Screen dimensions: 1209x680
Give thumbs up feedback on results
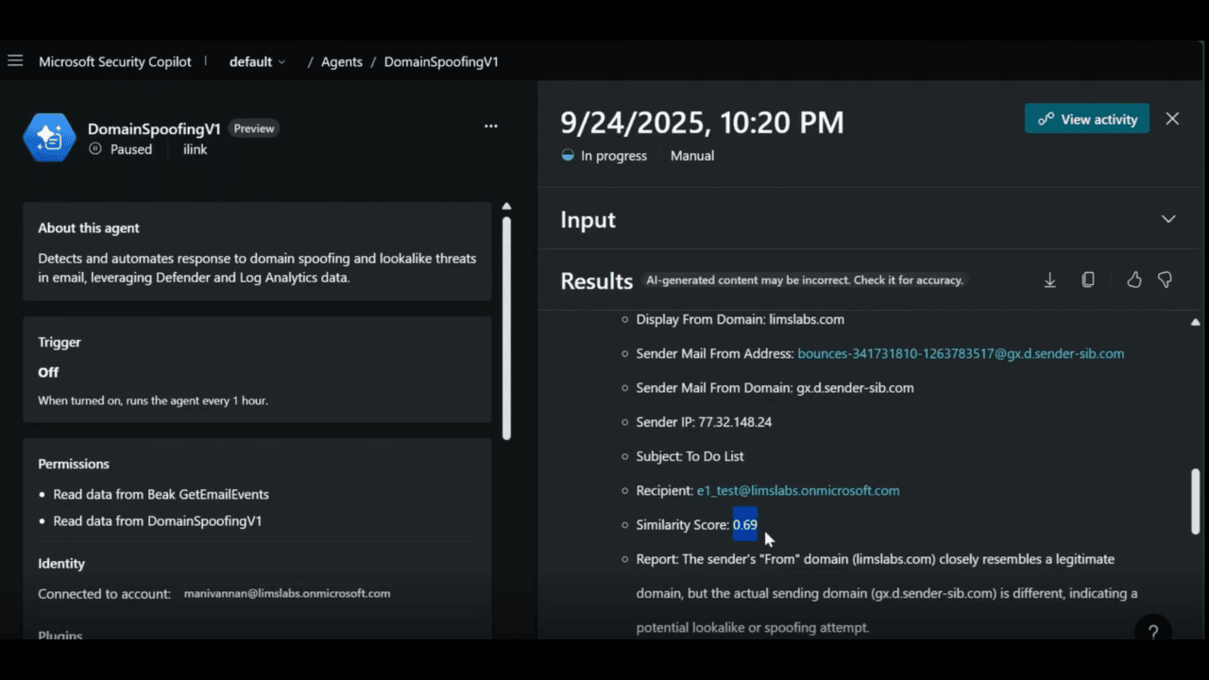click(x=1134, y=280)
